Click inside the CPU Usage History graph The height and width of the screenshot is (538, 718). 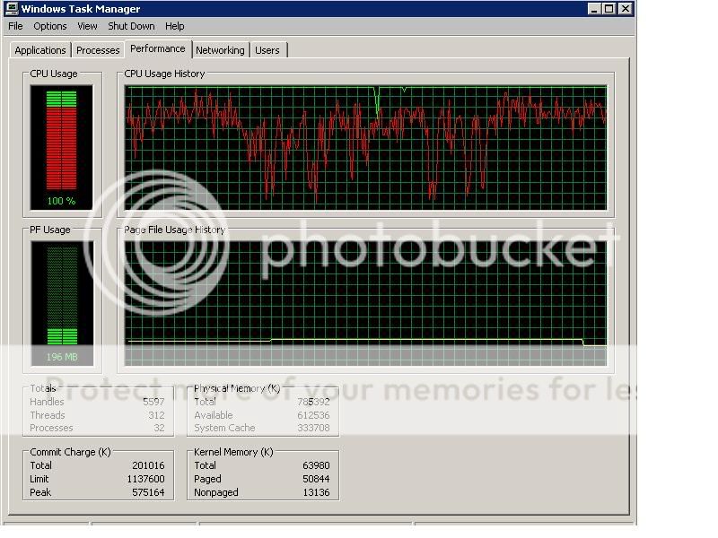coord(366,148)
